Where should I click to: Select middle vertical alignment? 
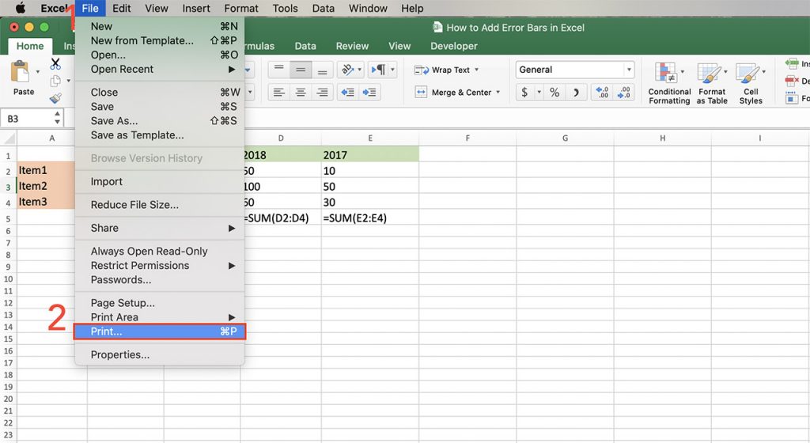(301, 69)
